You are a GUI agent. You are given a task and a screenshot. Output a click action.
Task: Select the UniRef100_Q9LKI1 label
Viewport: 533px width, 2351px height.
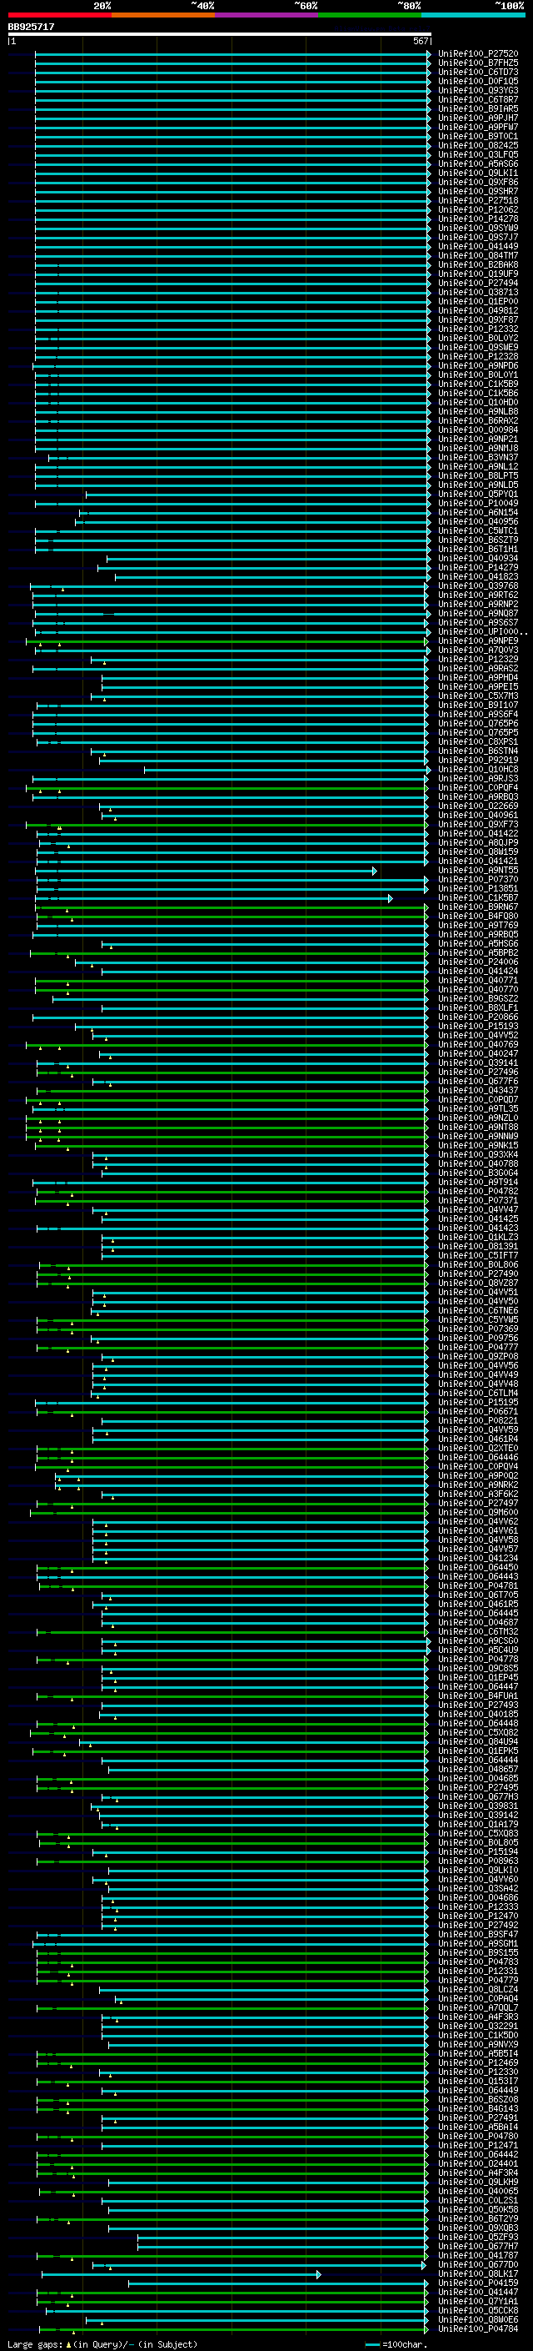pos(478,173)
